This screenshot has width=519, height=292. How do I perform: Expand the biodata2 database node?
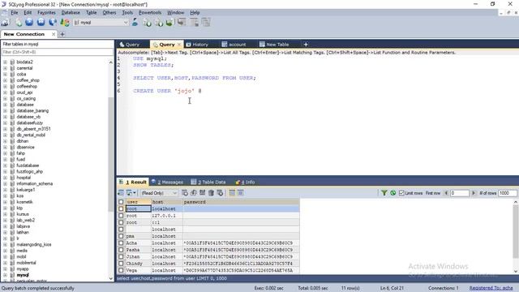(x=6, y=62)
